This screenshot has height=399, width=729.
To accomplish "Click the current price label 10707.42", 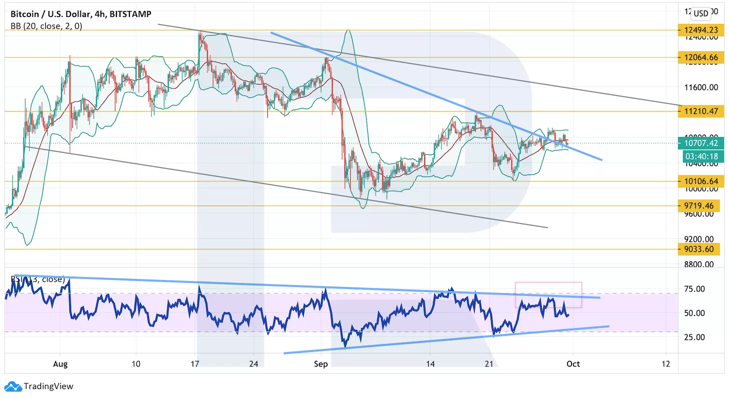I will [698, 143].
